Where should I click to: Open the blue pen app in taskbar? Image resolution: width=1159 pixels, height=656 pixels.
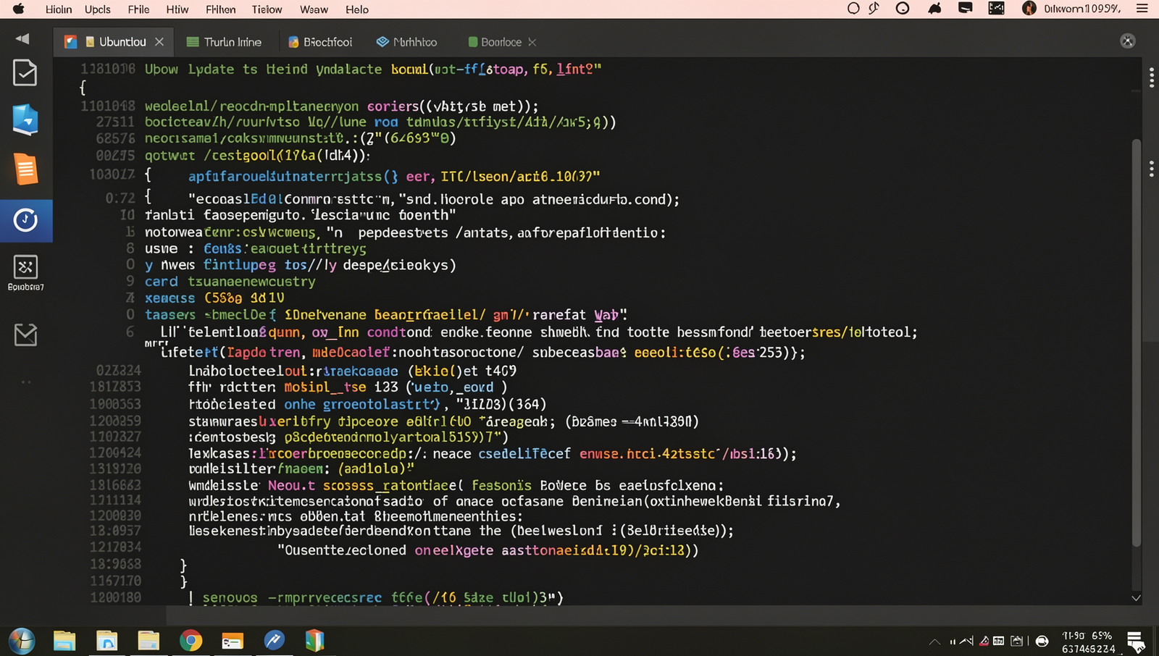[275, 640]
